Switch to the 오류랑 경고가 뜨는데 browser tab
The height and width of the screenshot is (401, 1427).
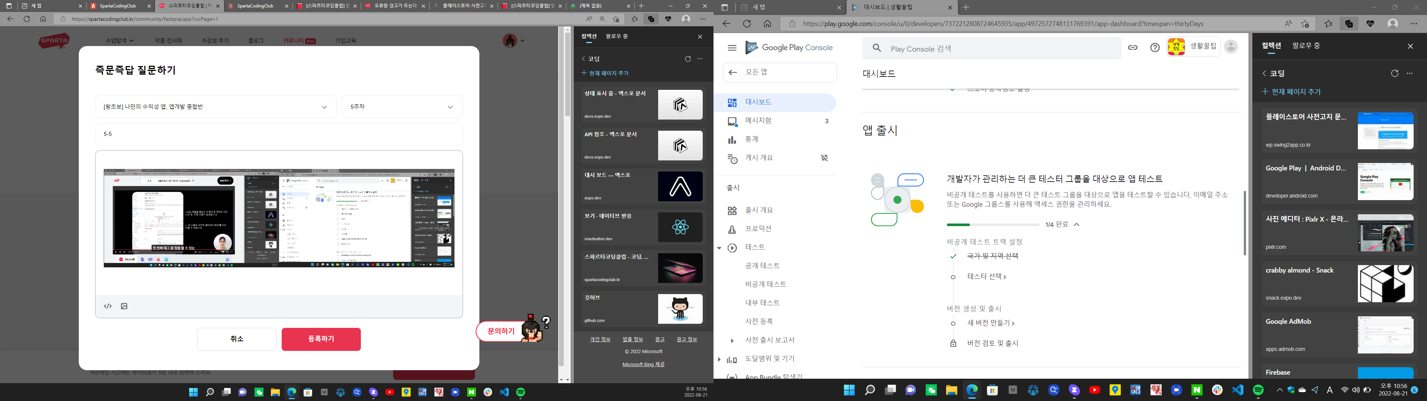tap(395, 6)
